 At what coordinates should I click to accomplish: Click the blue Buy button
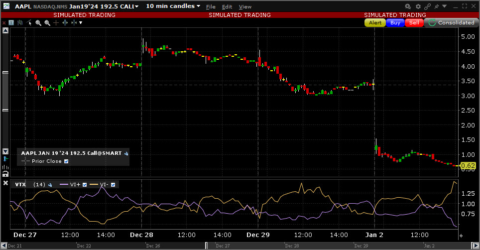click(395, 22)
